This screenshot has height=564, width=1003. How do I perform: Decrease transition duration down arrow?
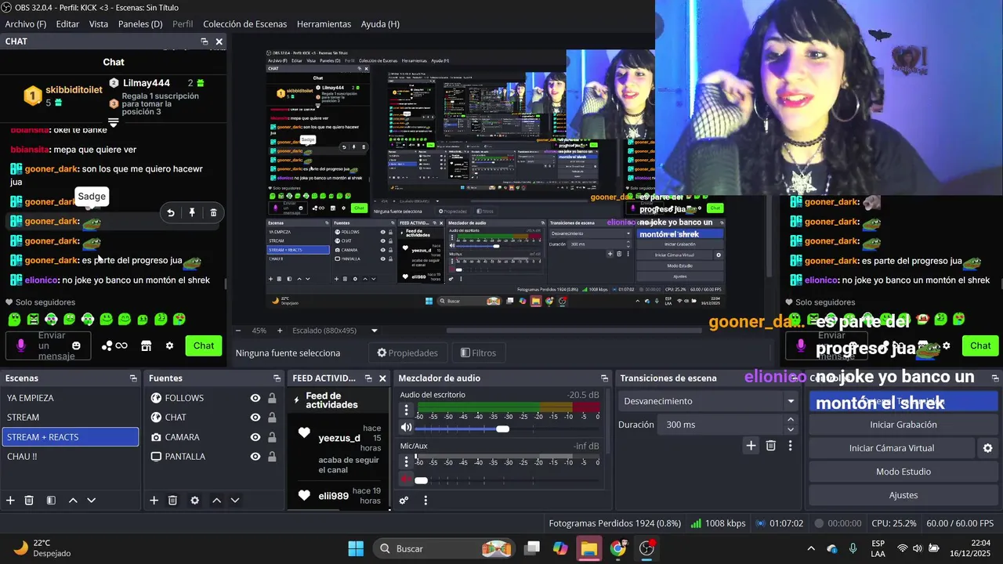791,429
